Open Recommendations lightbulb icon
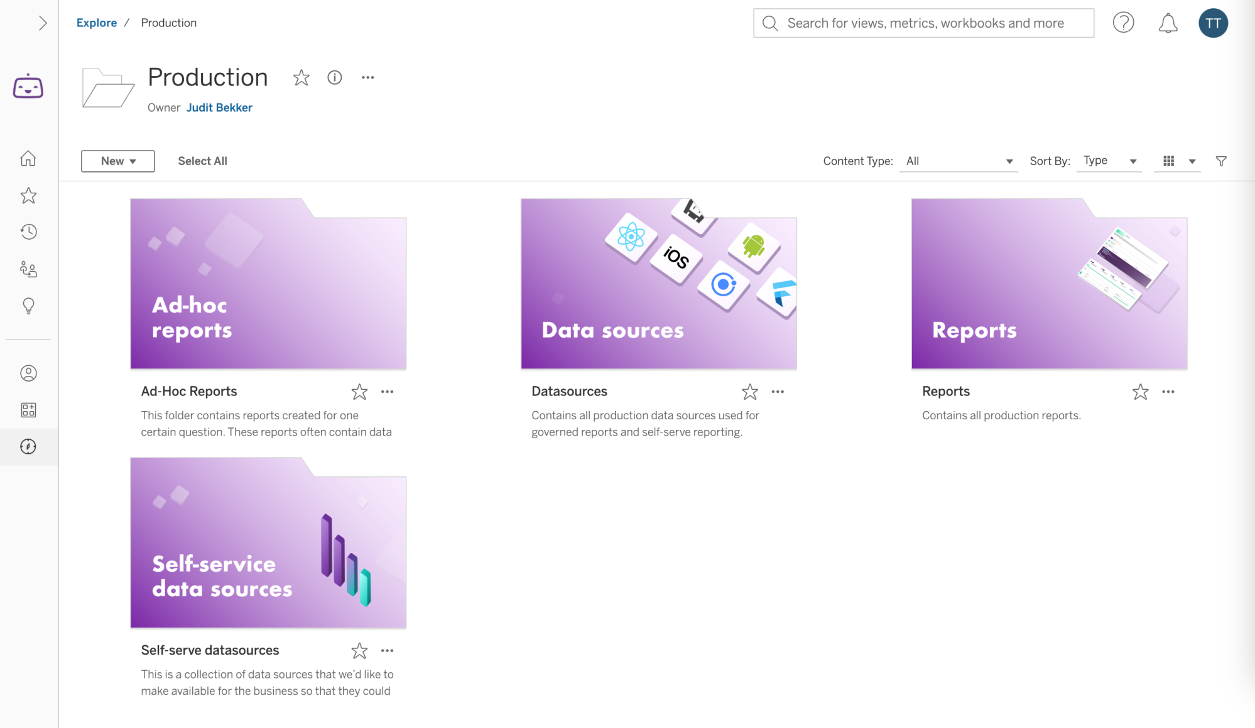Viewport: 1255px width, 728px height. click(x=28, y=306)
